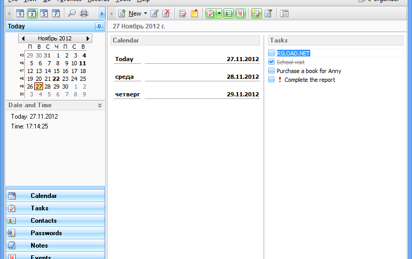Click the printer icon in toolbar
Image resolution: width=412 pixels, height=259 pixels.
[x=84, y=13]
